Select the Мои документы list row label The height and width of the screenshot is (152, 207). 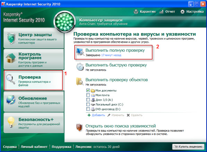pos(106,91)
